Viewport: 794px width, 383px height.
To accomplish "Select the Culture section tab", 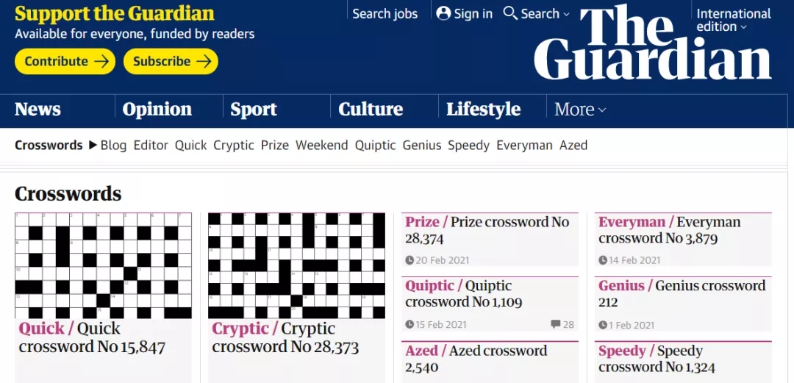I will coord(371,110).
